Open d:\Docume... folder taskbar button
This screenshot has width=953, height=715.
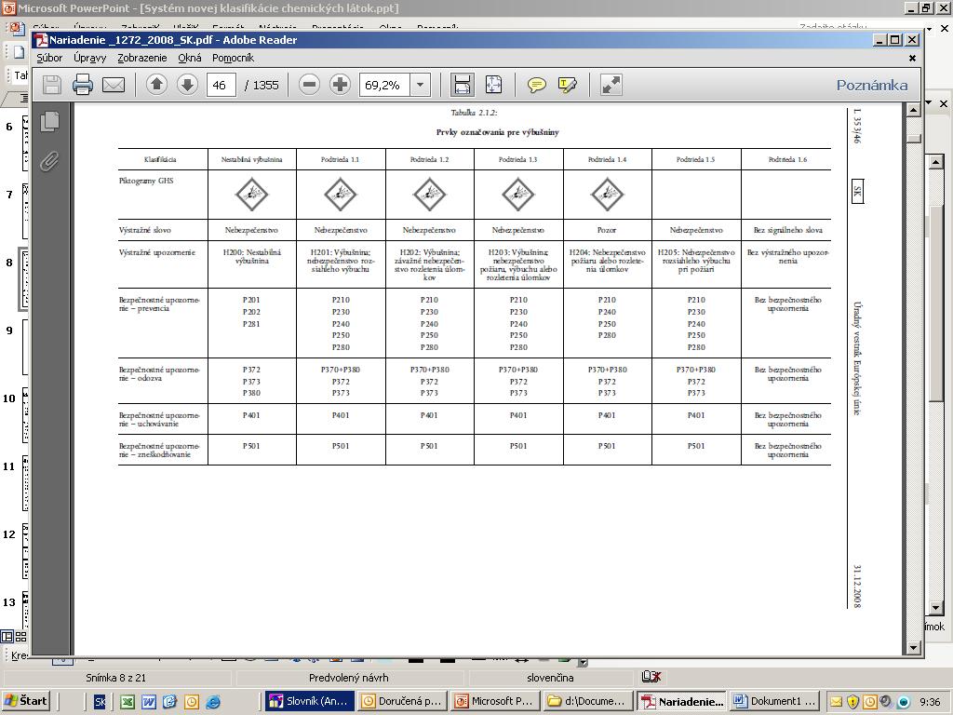pyautogui.click(x=587, y=701)
